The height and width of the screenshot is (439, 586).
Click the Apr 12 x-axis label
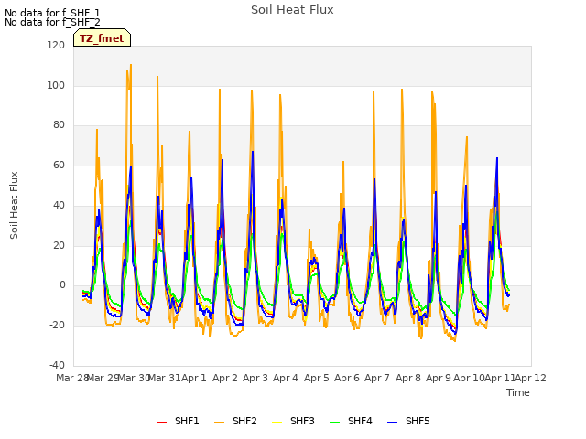530,378
